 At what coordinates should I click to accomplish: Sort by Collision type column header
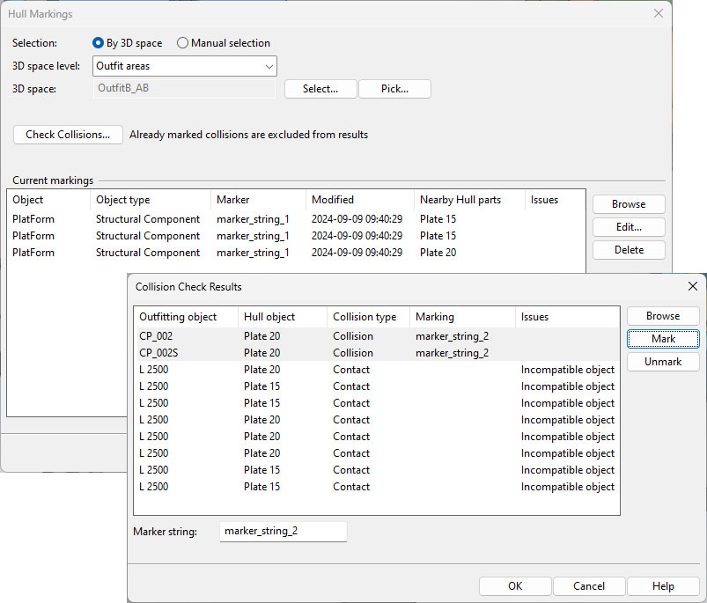(x=365, y=317)
